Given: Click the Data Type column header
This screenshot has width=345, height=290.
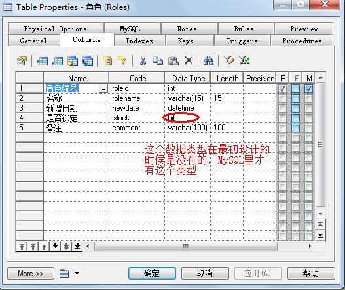Looking at the screenshot, I should click(187, 78).
